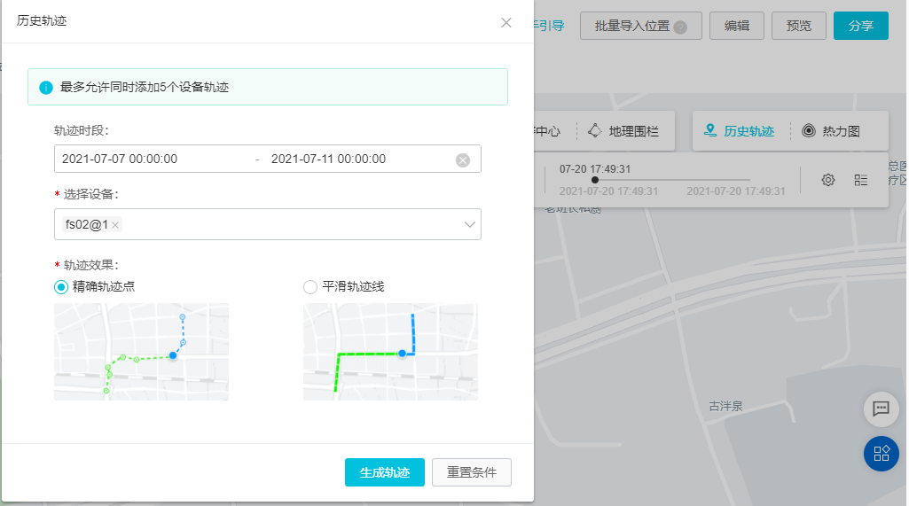Click the 分享 button

pyautogui.click(x=860, y=26)
